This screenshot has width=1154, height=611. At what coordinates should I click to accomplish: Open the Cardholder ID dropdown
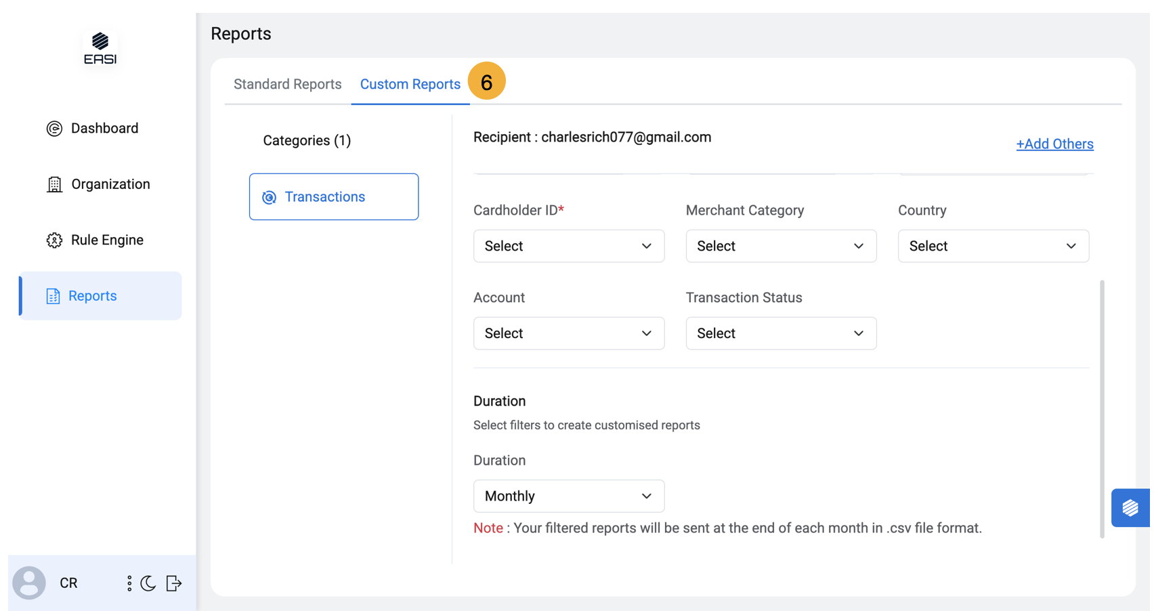pos(568,246)
